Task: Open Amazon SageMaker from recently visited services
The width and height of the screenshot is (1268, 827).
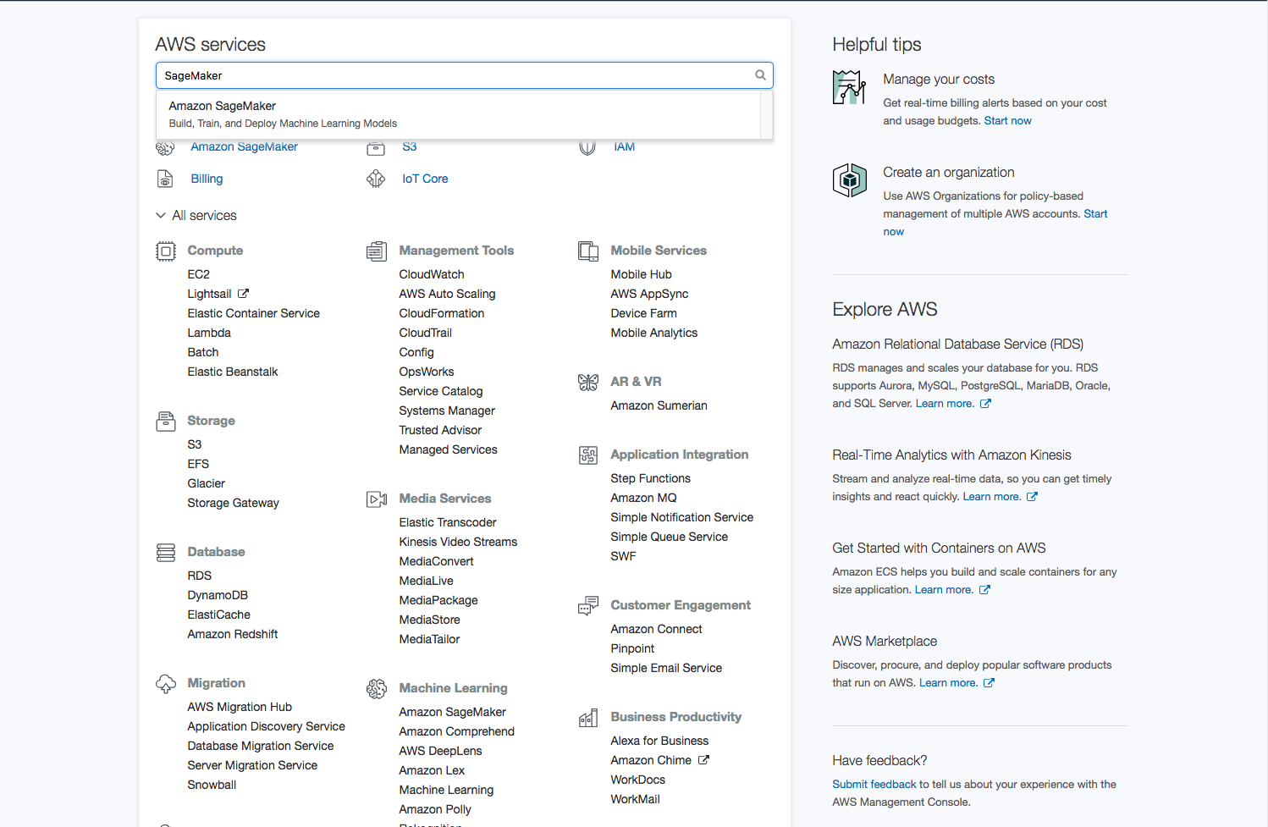Action: (x=244, y=146)
